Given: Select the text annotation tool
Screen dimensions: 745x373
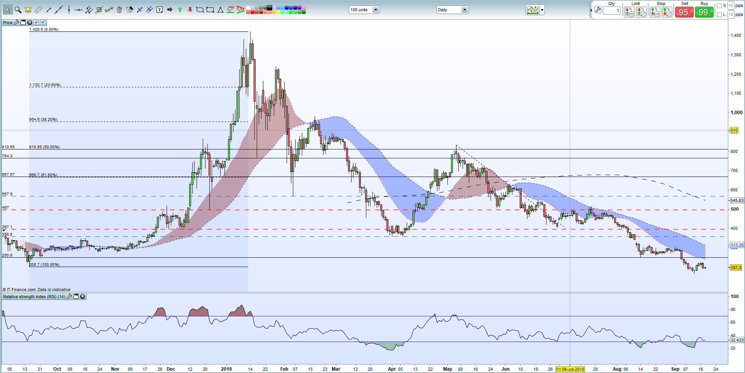Looking at the screenshot, I should (x=160, y=10).
